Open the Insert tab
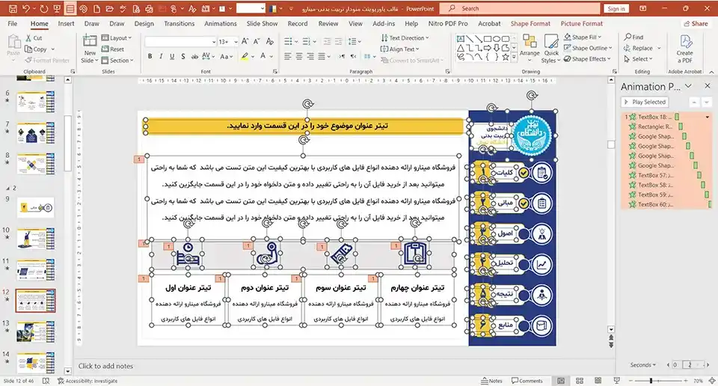 click(x=66, y=23)
